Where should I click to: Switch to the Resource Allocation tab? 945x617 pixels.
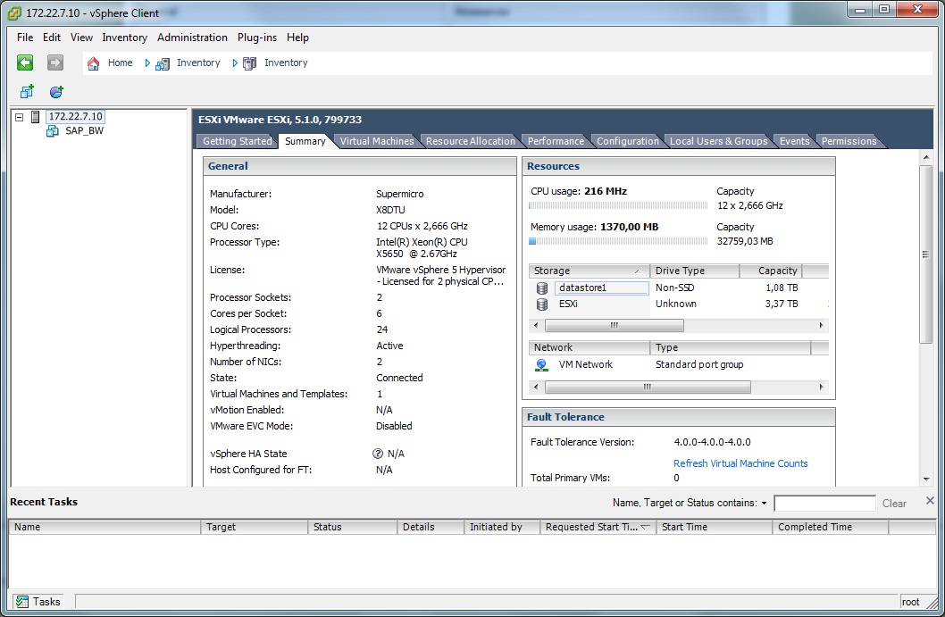coord(471,141)
